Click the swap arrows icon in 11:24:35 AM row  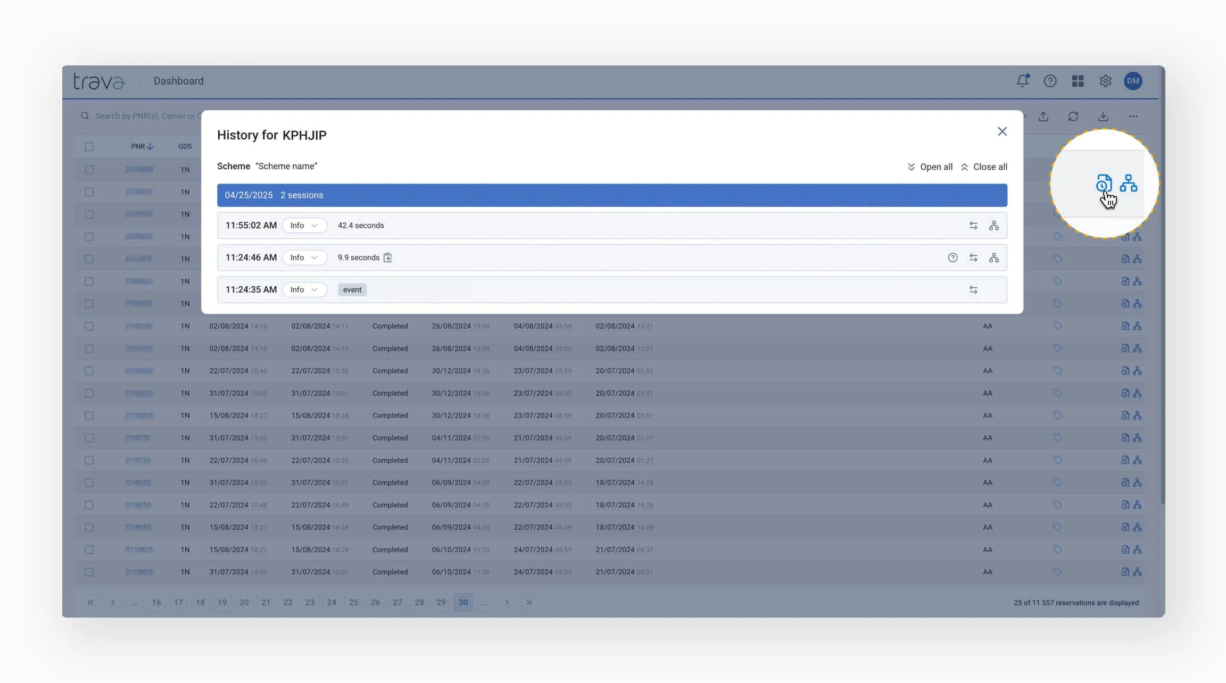click(x=973, y=290)
